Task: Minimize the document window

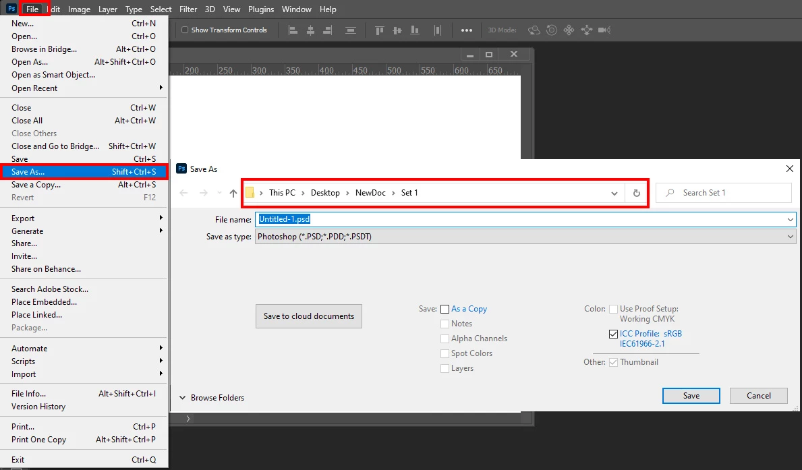Action: pos(470,55)
